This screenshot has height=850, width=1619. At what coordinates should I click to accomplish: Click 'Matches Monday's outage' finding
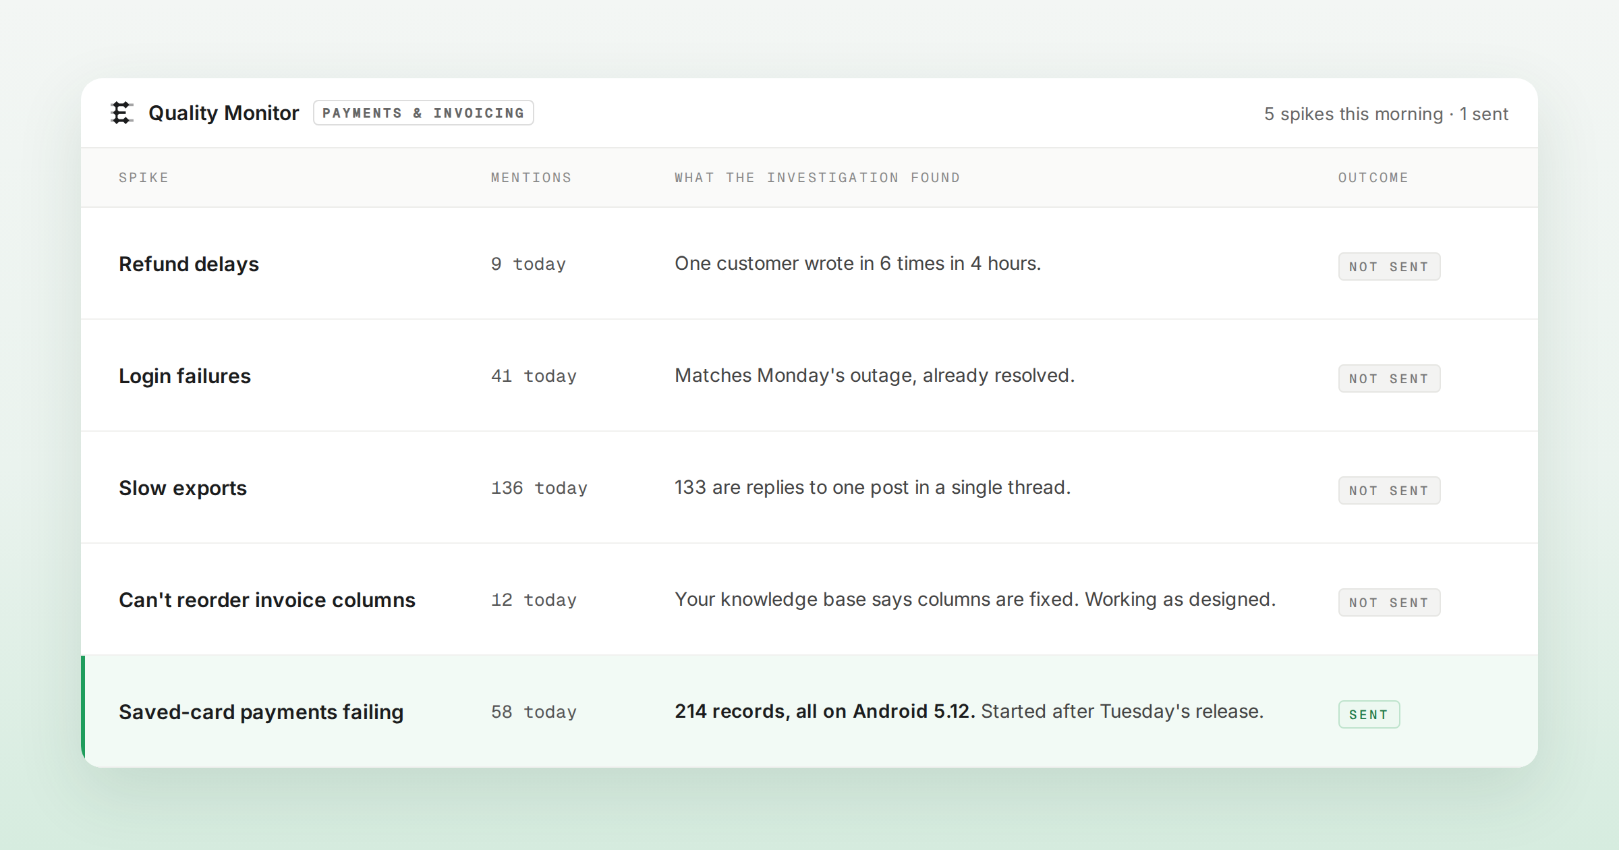[875, 375]
